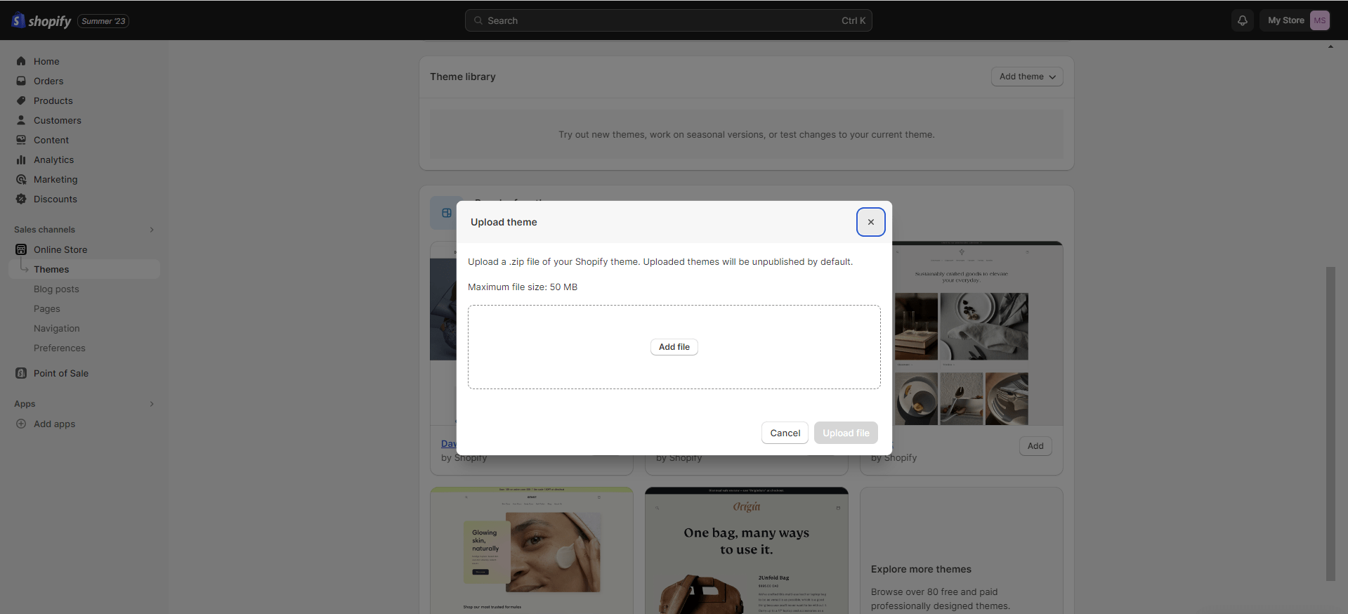Click the Analytics bar chart icon
1348x614 pixels.
pyautogui.click(x=21, y=159)
